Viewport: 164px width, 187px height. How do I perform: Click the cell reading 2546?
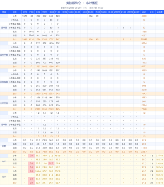31,36
